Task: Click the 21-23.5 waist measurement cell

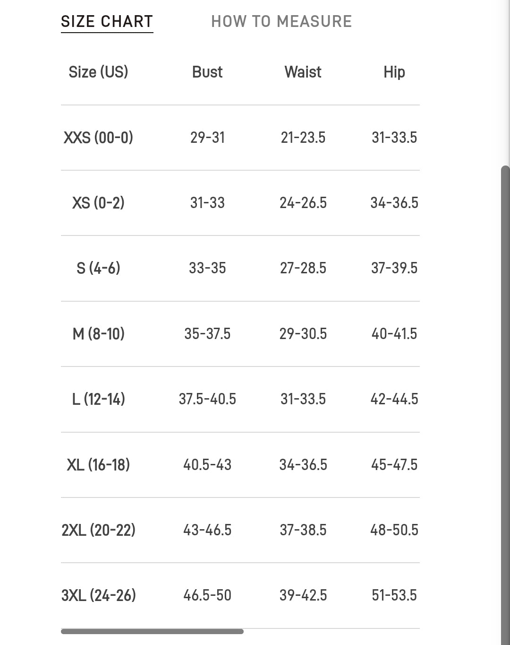Action: (303, 138)
